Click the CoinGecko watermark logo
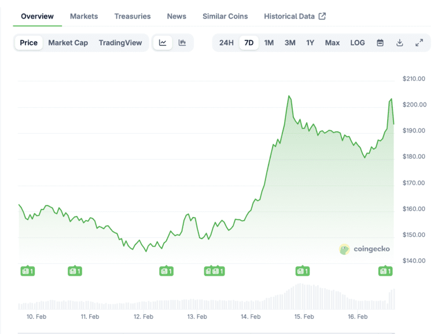Image resolution: width=434 pixels, height=334 pixels. pos(364,249)
